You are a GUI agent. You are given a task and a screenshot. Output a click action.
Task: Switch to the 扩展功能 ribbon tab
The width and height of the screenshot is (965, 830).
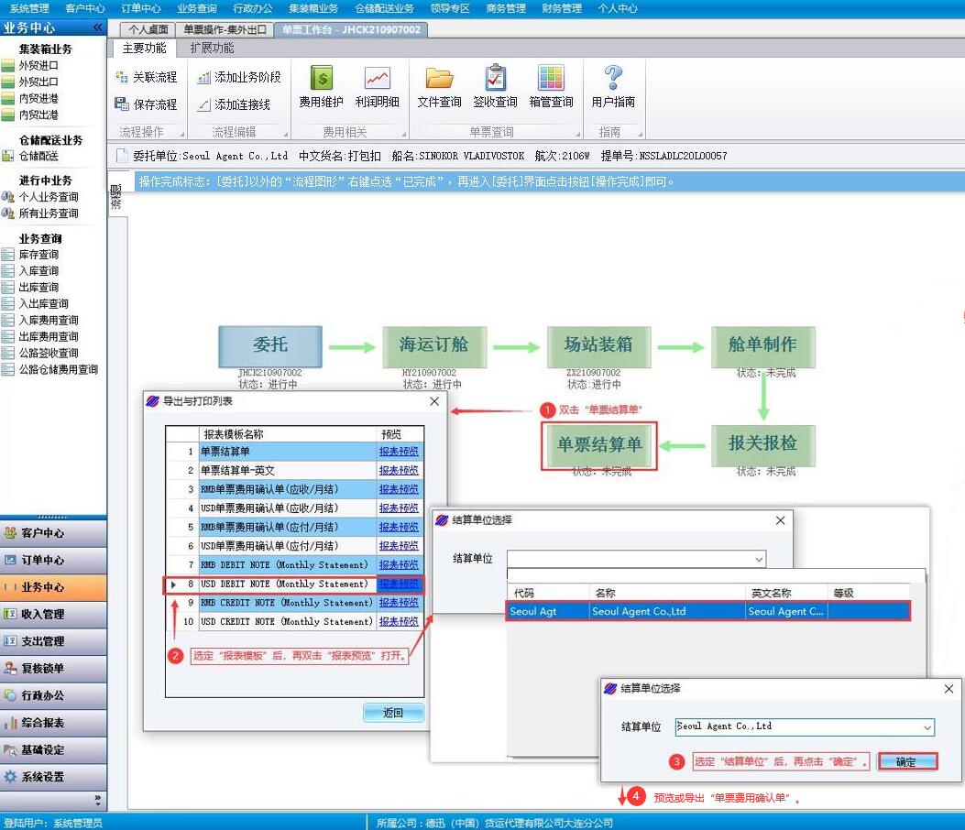pyautogui.click(x=212, y=48)
